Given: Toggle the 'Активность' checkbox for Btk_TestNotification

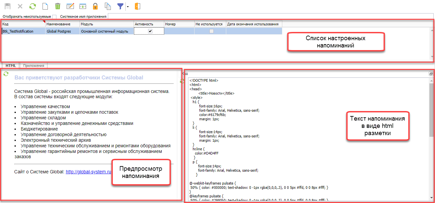Looking at the screenshot, I should [x=150, y=31].
